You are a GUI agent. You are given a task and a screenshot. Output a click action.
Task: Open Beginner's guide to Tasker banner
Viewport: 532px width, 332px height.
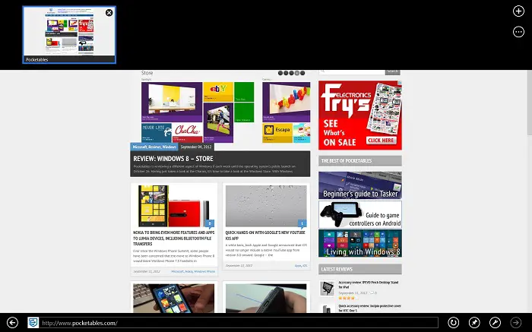360,185
